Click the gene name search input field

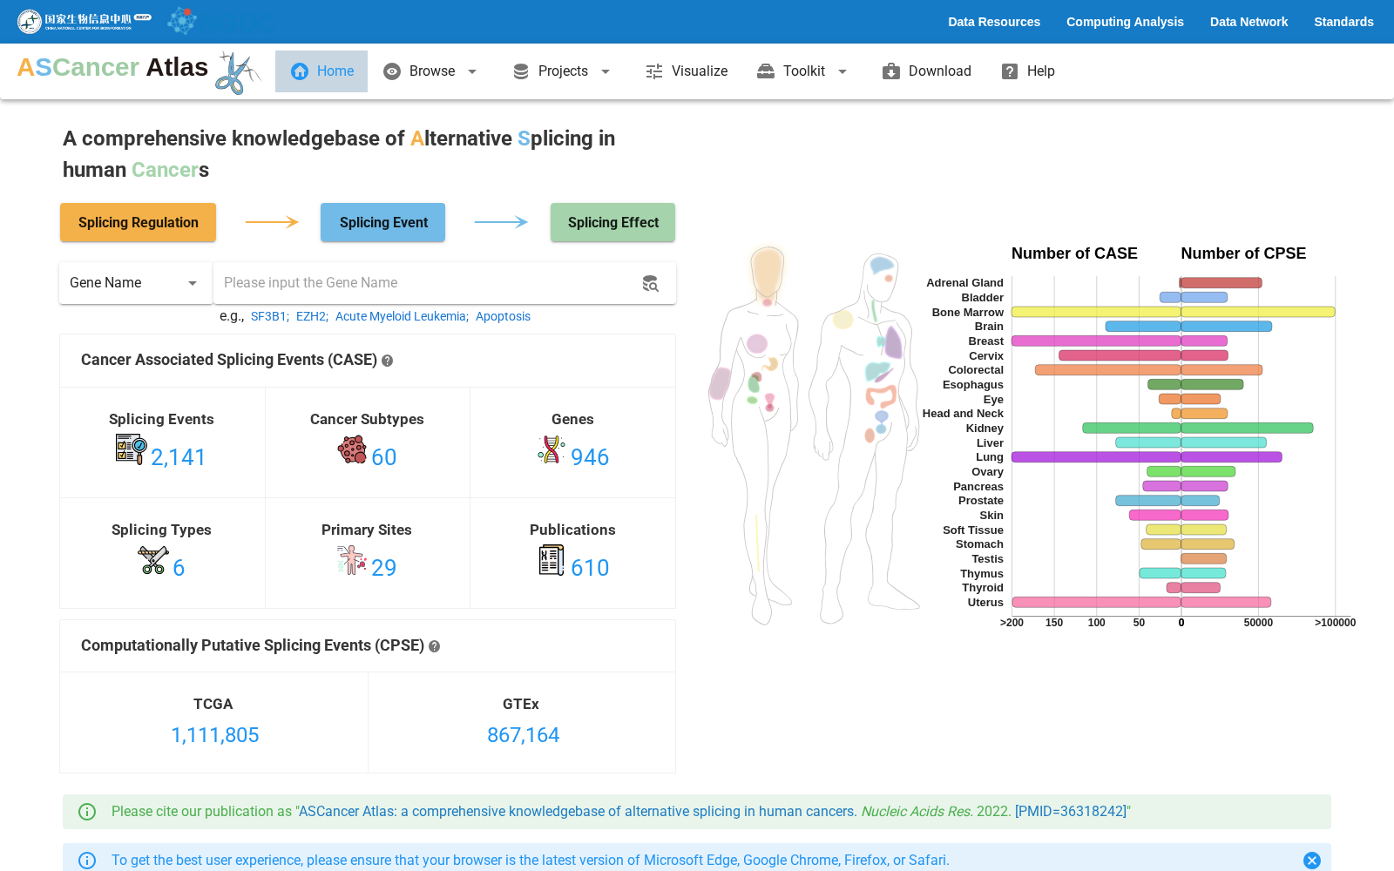[x=429, y=283]
